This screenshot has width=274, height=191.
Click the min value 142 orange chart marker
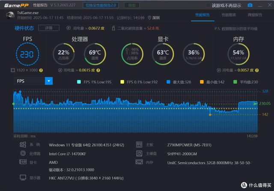point(210,115)
